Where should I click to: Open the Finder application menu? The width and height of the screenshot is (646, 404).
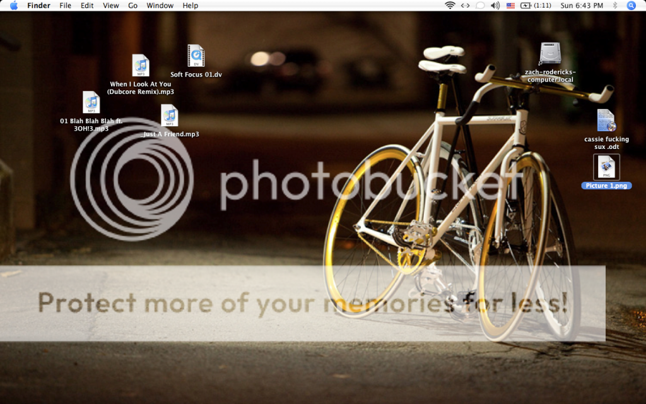(x=38, y=6)
